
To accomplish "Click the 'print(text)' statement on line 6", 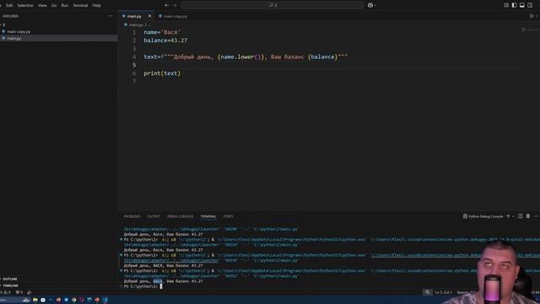I will coord(162,73).
